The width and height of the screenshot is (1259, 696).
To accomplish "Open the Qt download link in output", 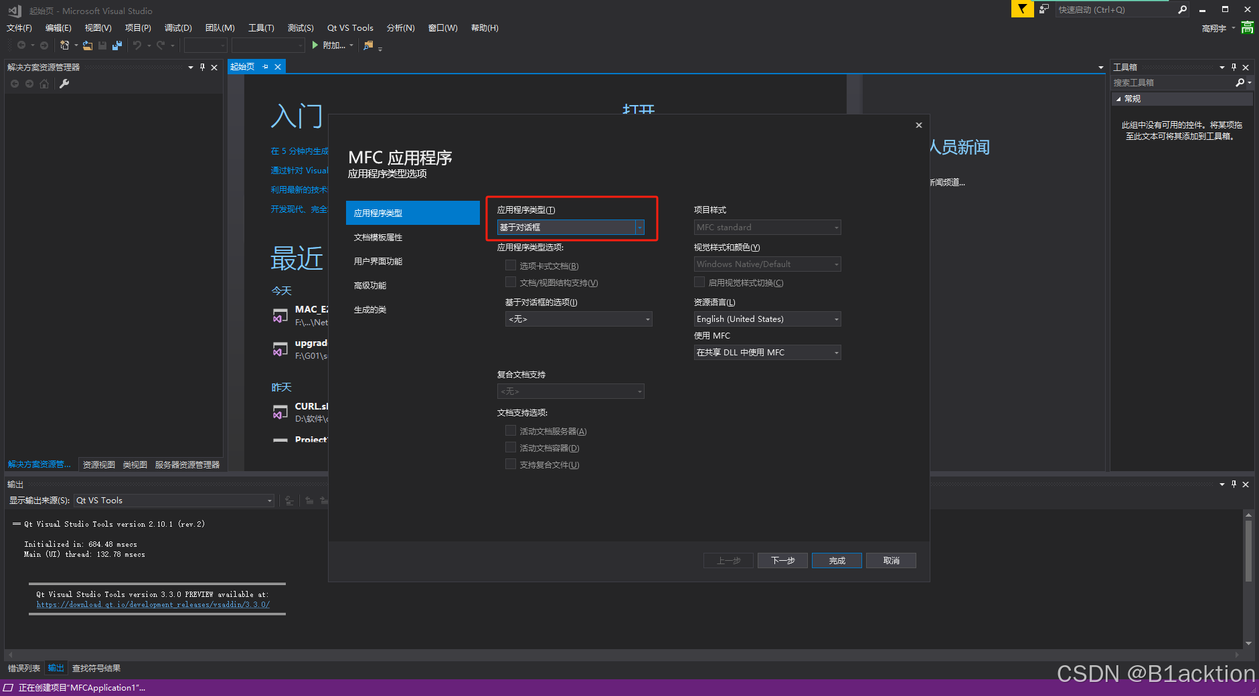I will click(x=153, y=604).
